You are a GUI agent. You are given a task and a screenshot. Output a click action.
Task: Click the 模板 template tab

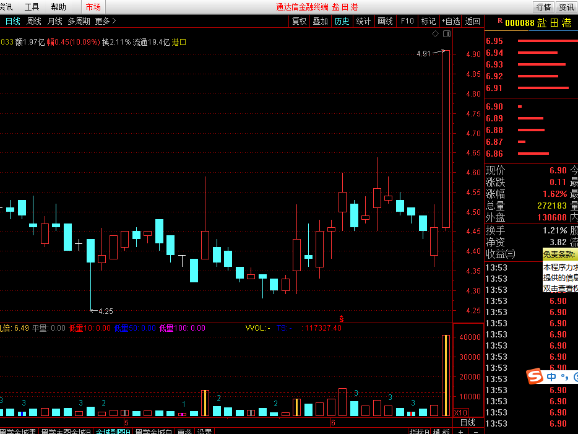pos(441,431)
